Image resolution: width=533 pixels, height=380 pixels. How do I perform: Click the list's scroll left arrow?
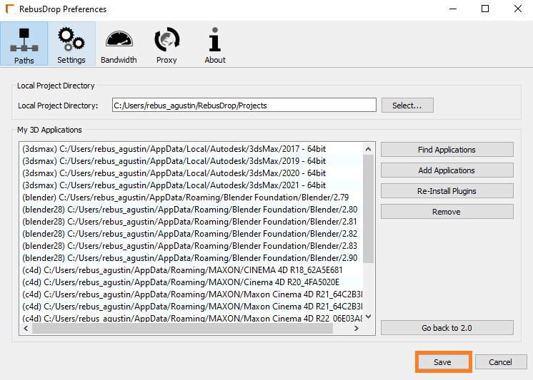[26, 328]
